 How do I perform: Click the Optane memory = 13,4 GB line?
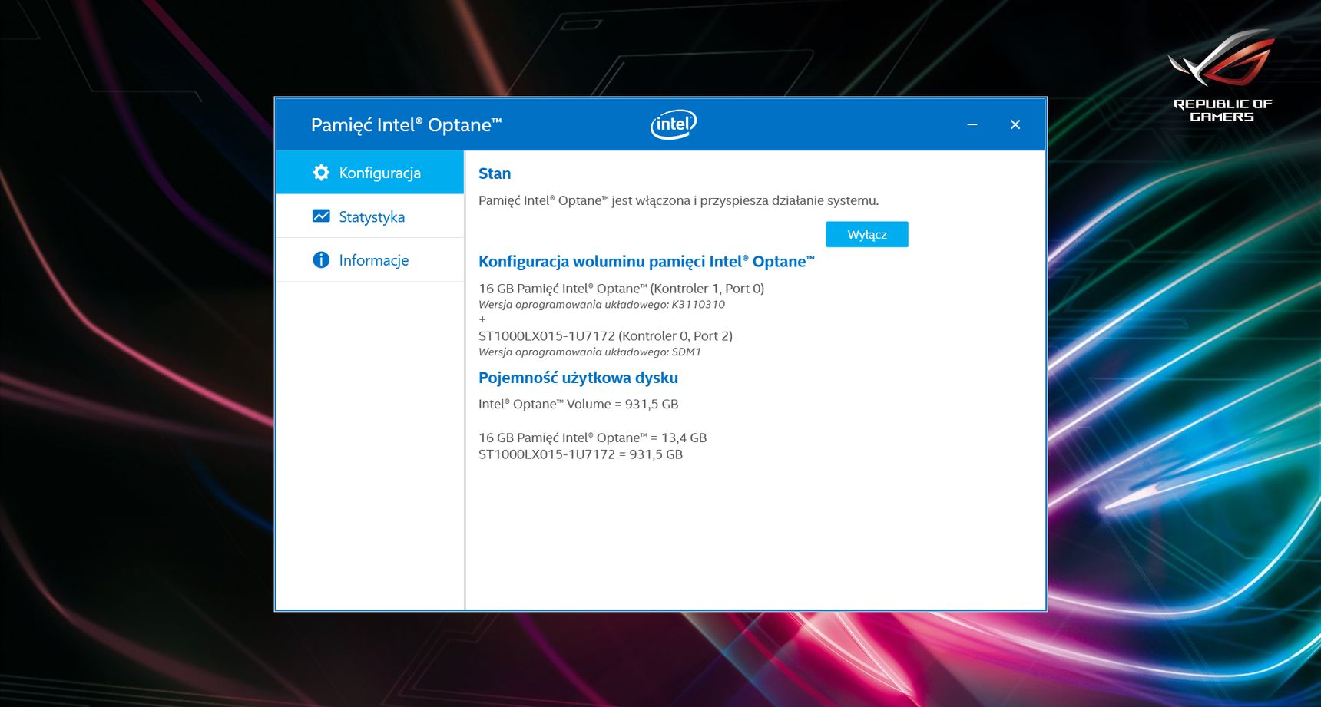pyautogui.click(x=592, y=438)
